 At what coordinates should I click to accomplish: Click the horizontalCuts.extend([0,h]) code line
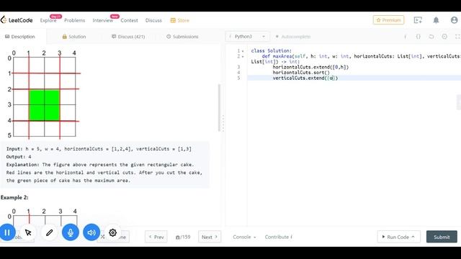coord(310,67)
